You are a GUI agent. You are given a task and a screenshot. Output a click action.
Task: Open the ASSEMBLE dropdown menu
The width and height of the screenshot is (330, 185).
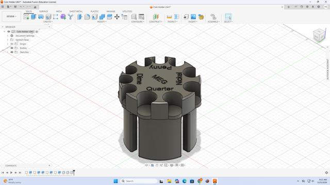coord(213,22)
